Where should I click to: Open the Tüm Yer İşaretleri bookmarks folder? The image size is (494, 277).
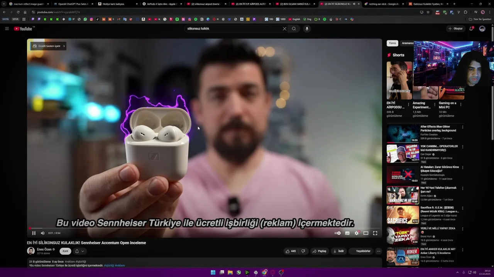click(480, 19)
